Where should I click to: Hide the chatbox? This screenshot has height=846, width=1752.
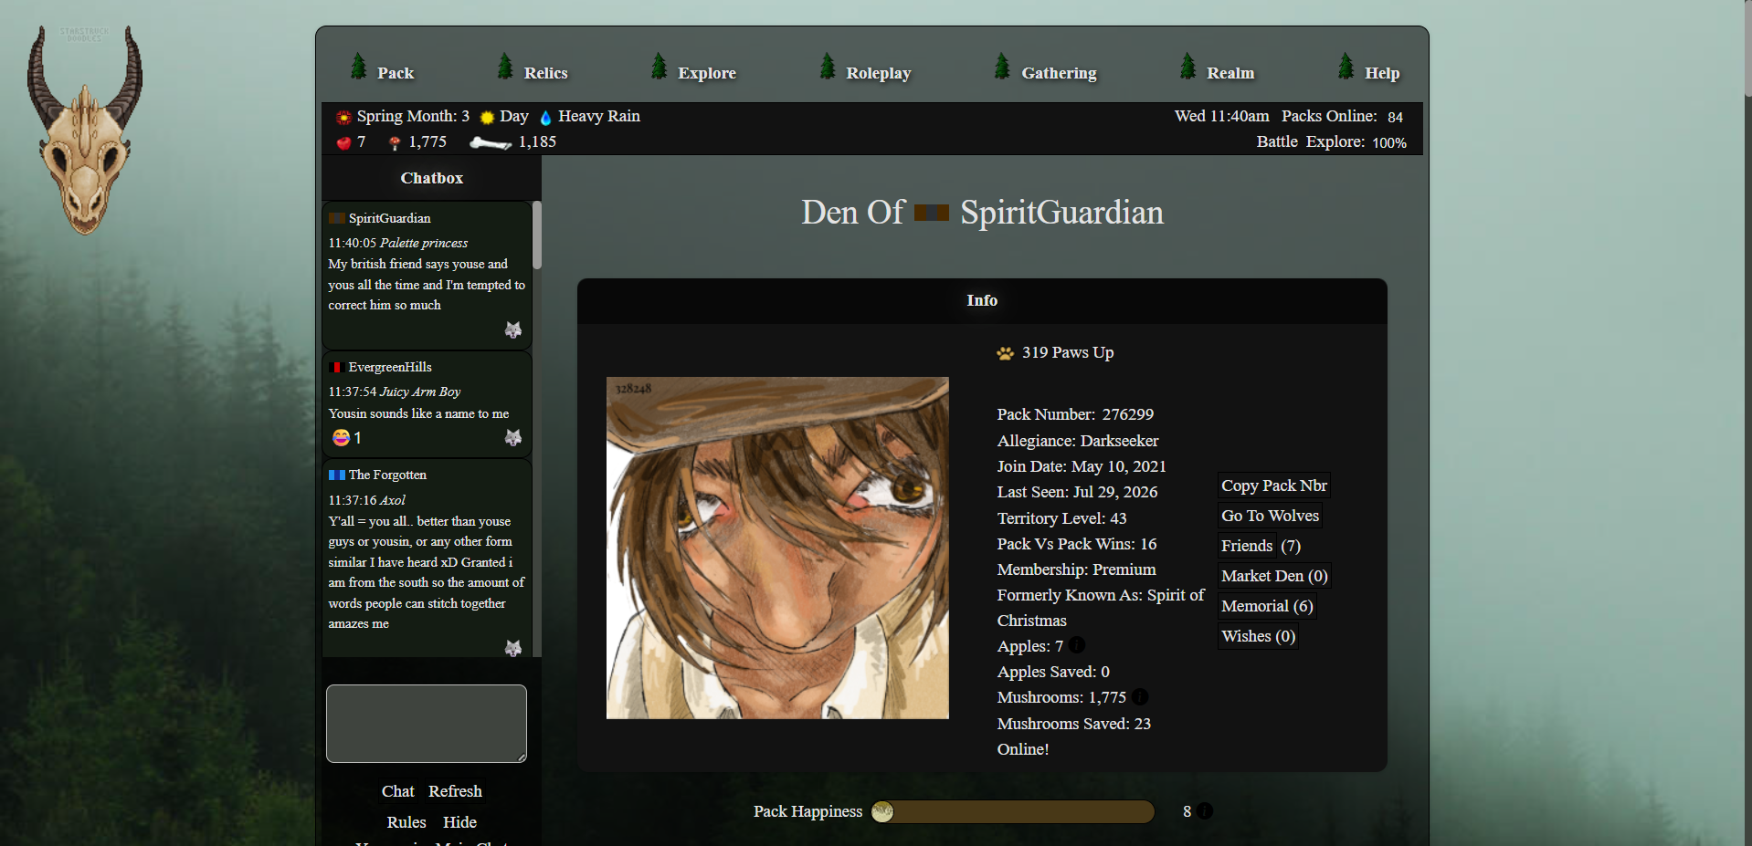coord(459,822)
